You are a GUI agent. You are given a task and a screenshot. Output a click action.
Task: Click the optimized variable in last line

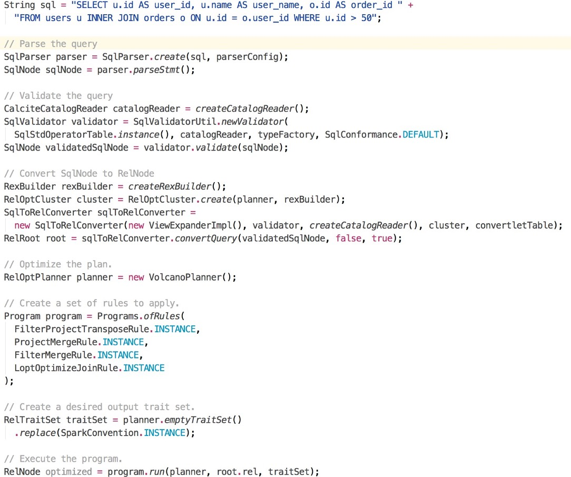[x=68, y=472]
